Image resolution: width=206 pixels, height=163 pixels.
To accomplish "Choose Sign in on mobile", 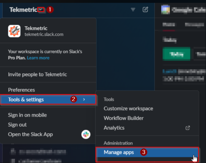I will 48,115.
